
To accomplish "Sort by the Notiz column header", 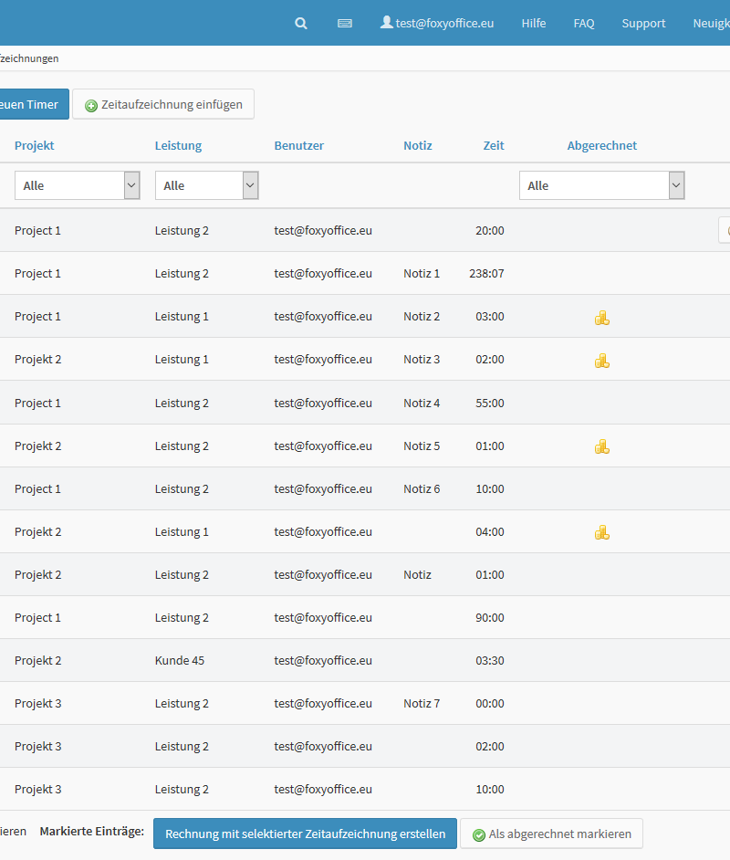I will pos(417,146).
